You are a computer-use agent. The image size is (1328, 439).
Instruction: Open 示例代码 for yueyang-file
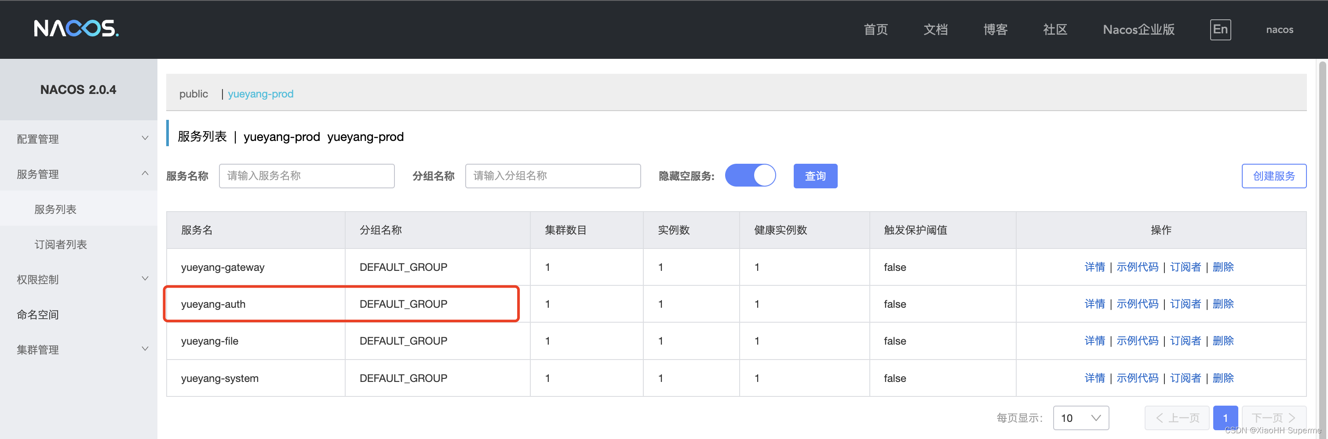1137,341
